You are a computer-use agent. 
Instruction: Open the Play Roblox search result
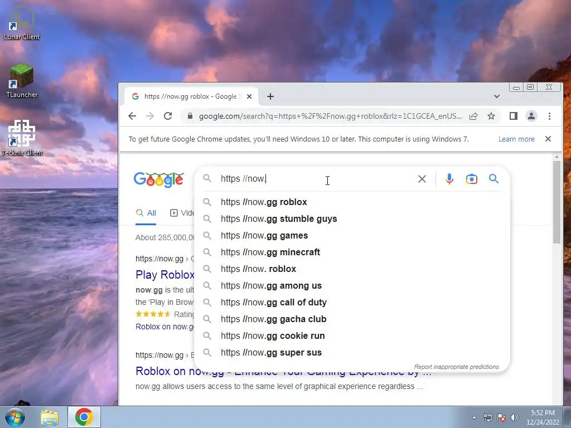tap(165, 275)
